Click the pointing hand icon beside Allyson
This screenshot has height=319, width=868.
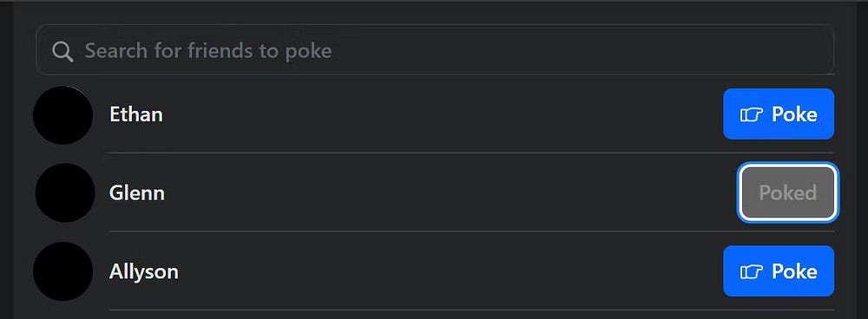pos(751,271)
